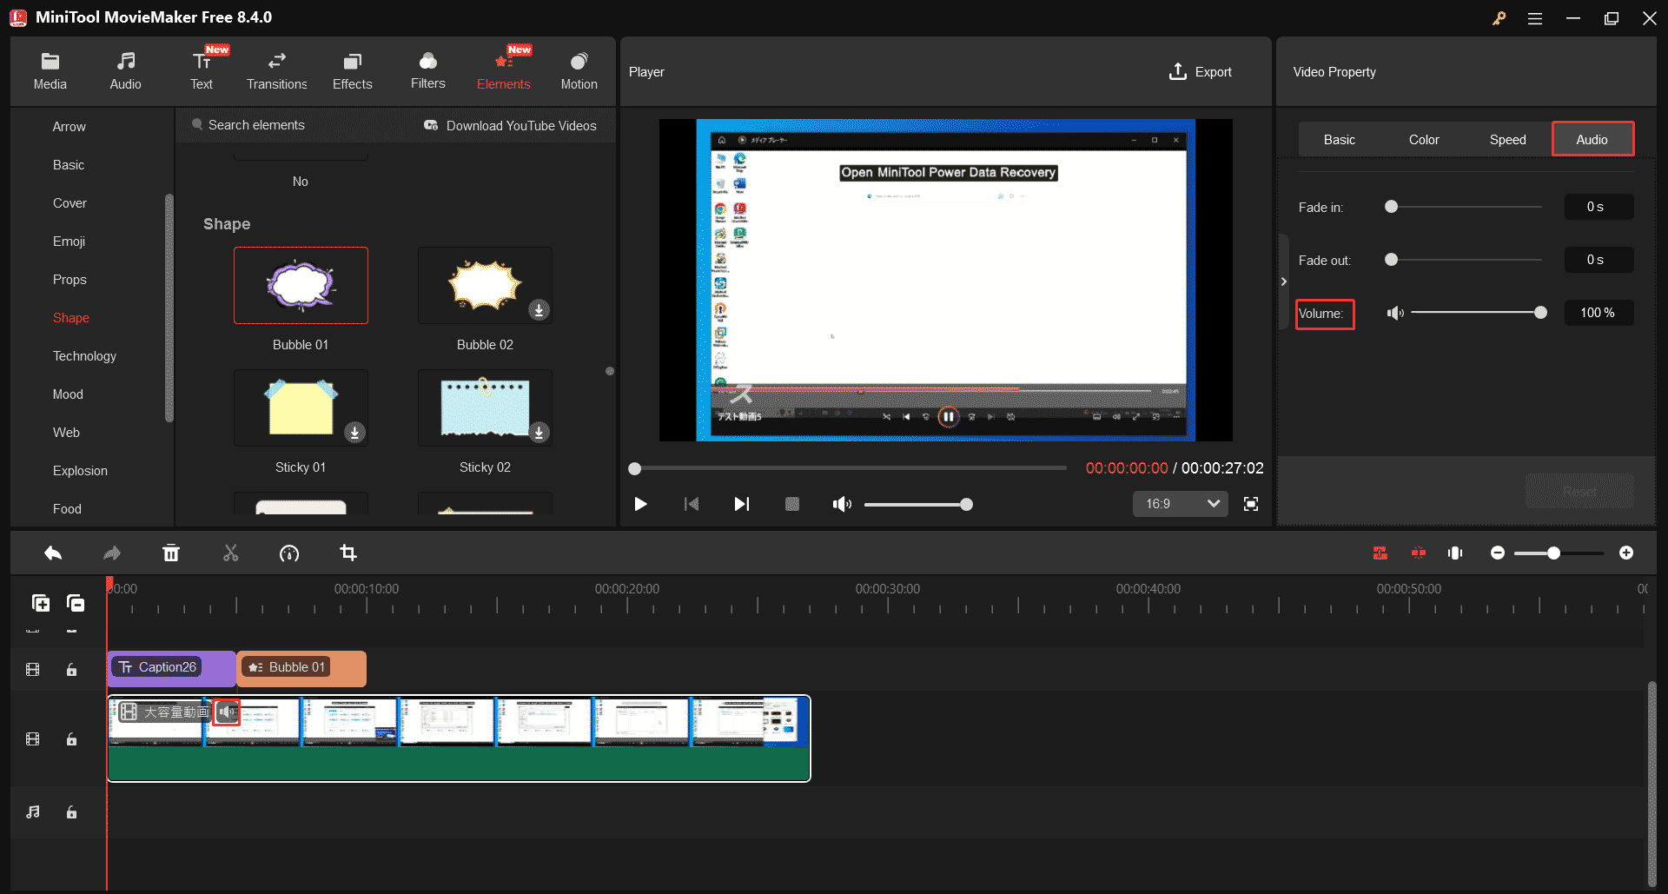This screenshot has height=894, width=1668.
Task: Delete the selected element
Action: (x=171, y=553)
